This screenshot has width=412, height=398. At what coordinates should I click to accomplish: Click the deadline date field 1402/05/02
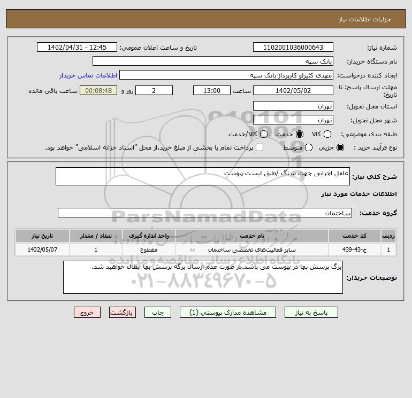tap(293, 90)
